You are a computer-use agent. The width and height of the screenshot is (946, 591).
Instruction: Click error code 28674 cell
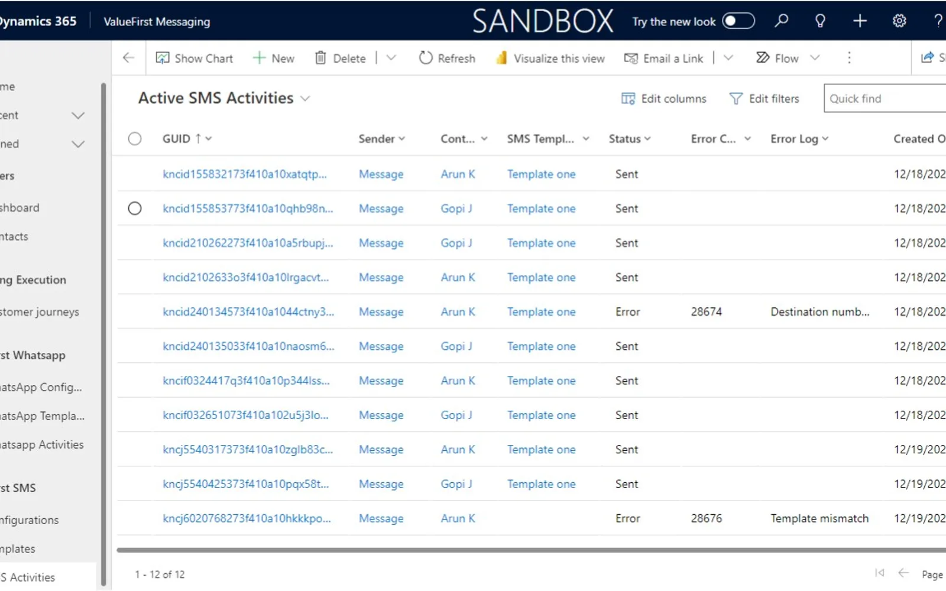tap(707, 311)
